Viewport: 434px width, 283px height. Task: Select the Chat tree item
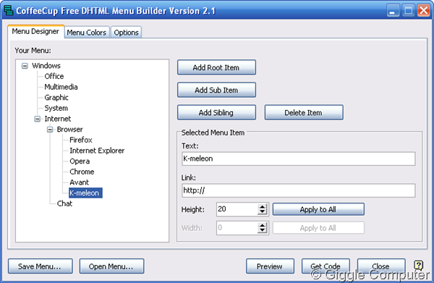(x=65, y=203)
